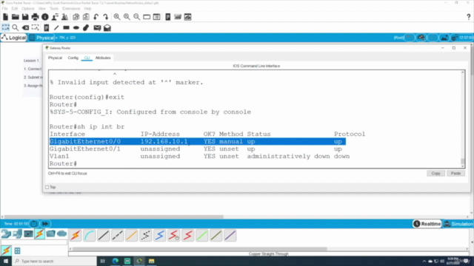
Task: Select the Place Note tool
Action: [46, 28]
